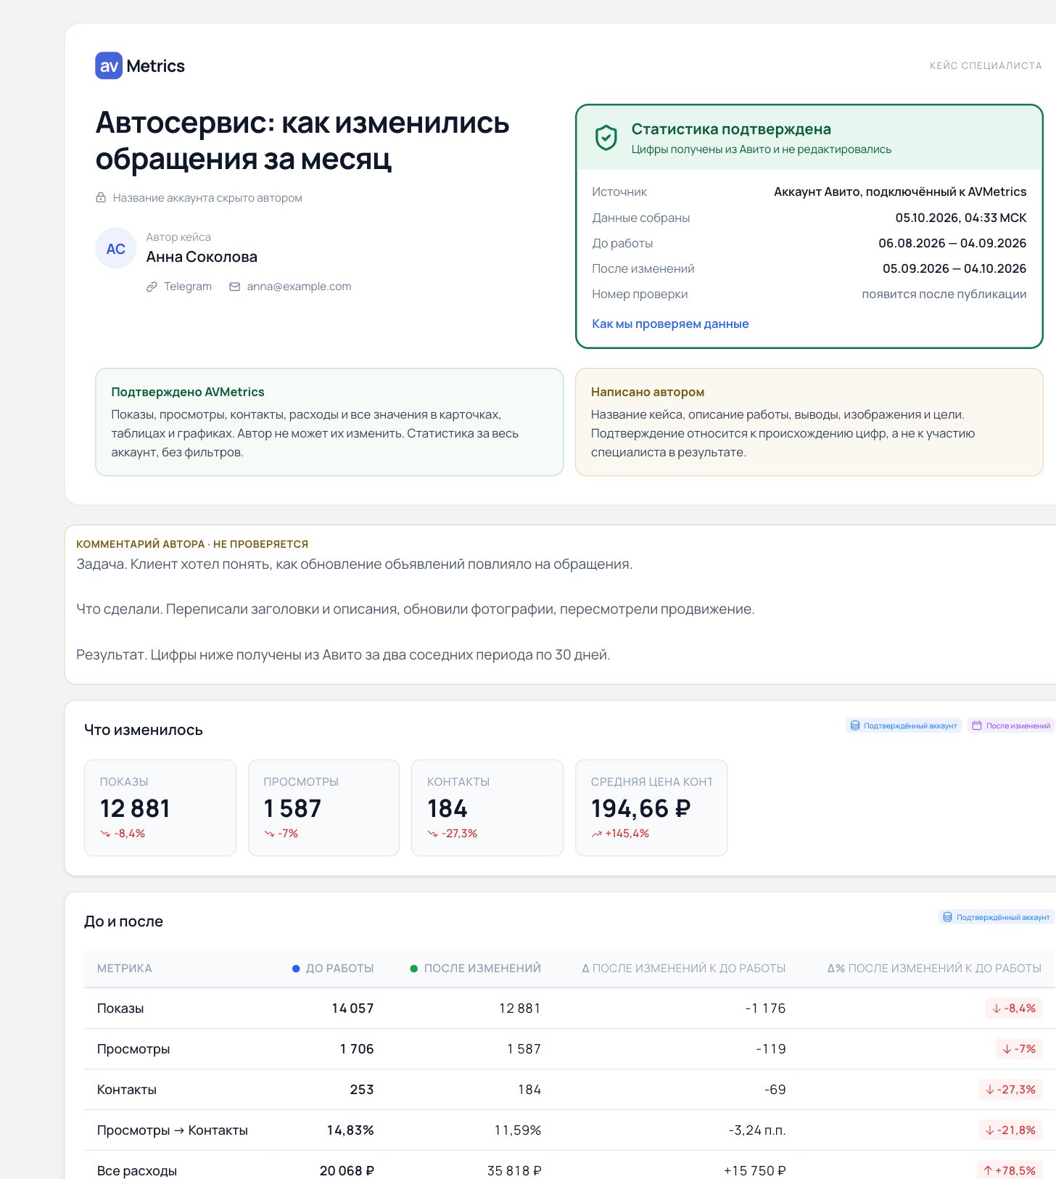Open the Telegram contact link
This screenshot has height=1179, width=1056.
coord(188,287)
